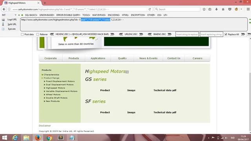Open the Contact Us nav tab

click(174, 58)
